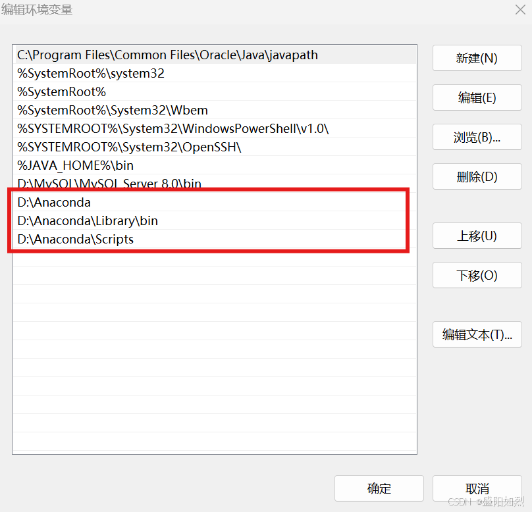This screenshot has width=532, height=512.
Task: Confirm changes with 确定 button
Action: click(379, 488)
